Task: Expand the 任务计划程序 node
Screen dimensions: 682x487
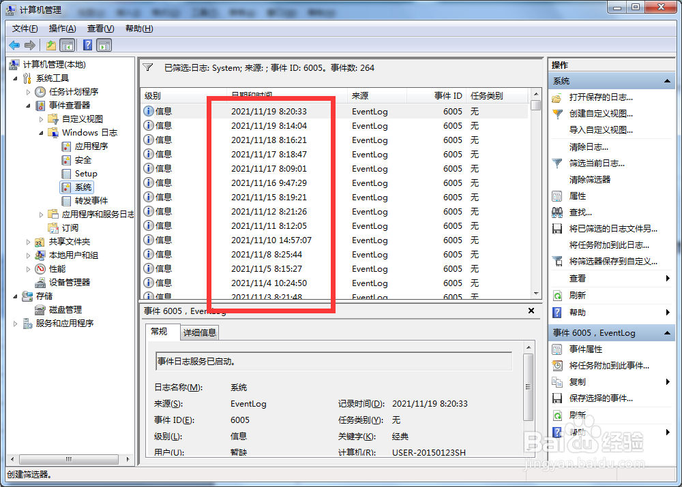Action: click(x=28, y=92)
